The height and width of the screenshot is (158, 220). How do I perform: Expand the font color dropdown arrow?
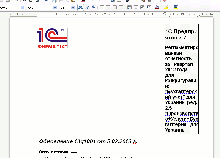click(162, 8)
